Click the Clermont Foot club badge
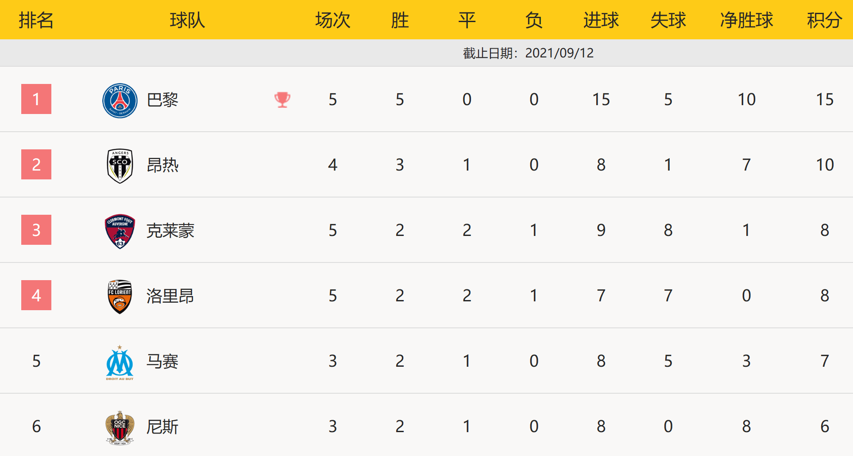 pos(120,231)
